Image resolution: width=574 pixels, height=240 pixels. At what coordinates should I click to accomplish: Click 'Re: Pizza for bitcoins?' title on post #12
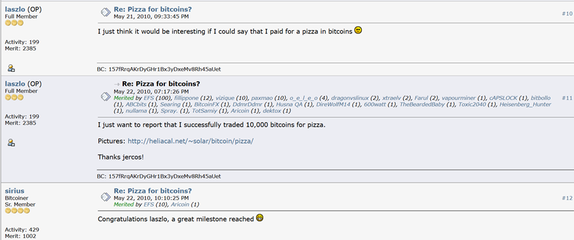152,191
